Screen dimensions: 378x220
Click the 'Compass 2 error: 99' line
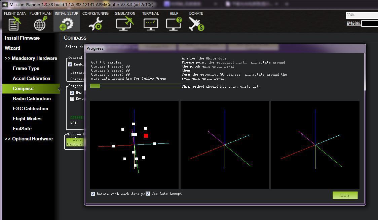point(110,71)
